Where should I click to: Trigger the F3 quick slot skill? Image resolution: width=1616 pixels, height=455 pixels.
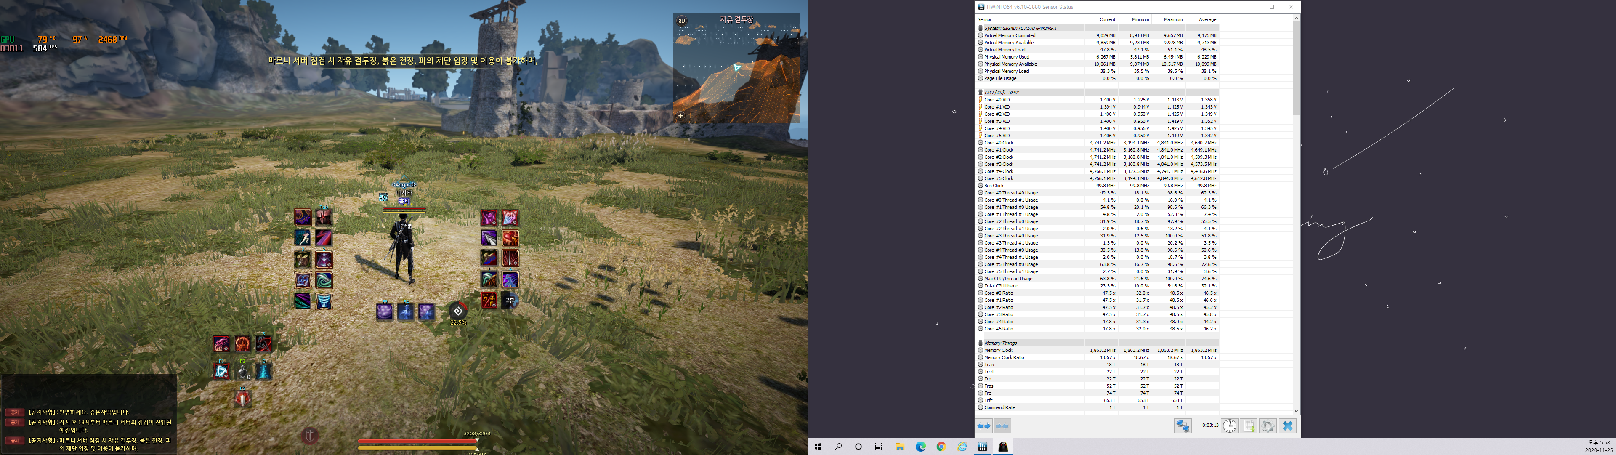point(385,311)
